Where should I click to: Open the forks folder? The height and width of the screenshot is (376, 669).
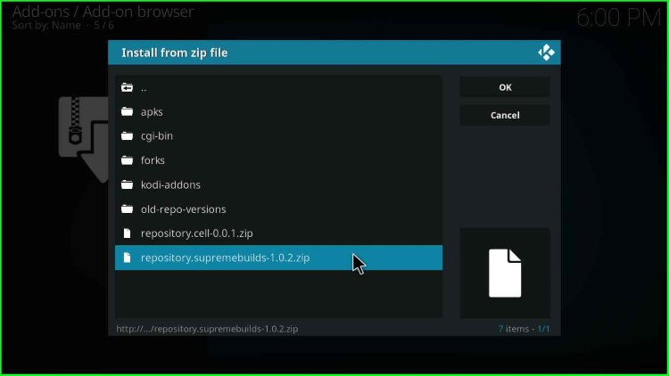tap(278, 160)
